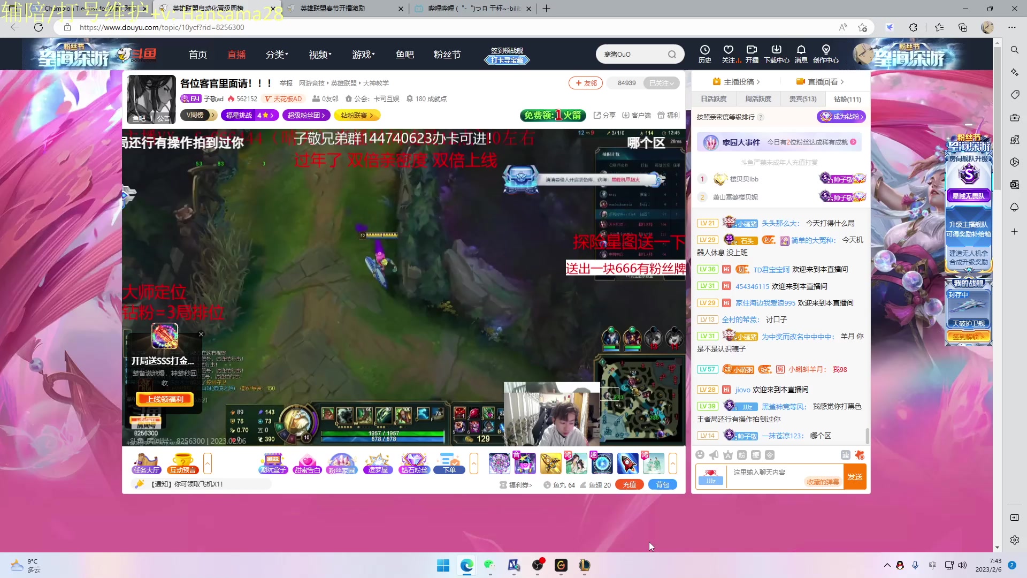
Task: Open the 下单 order icon
Action: click(x=449, y=463)
